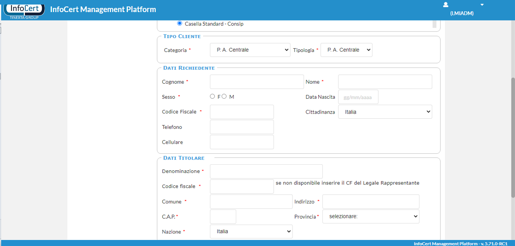The image size is (515, 246).
Task: Open the Tipologia dropdown
Action: click(x=346, y=50)
